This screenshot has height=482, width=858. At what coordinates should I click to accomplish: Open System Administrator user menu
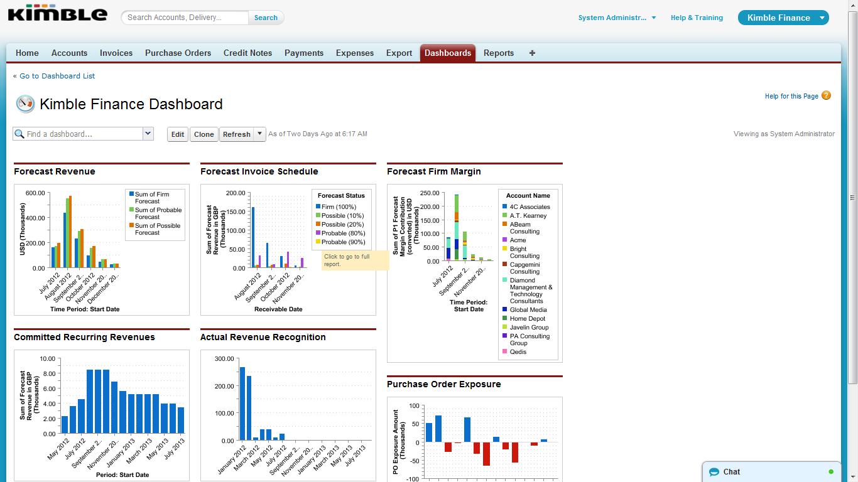[617, 18]
